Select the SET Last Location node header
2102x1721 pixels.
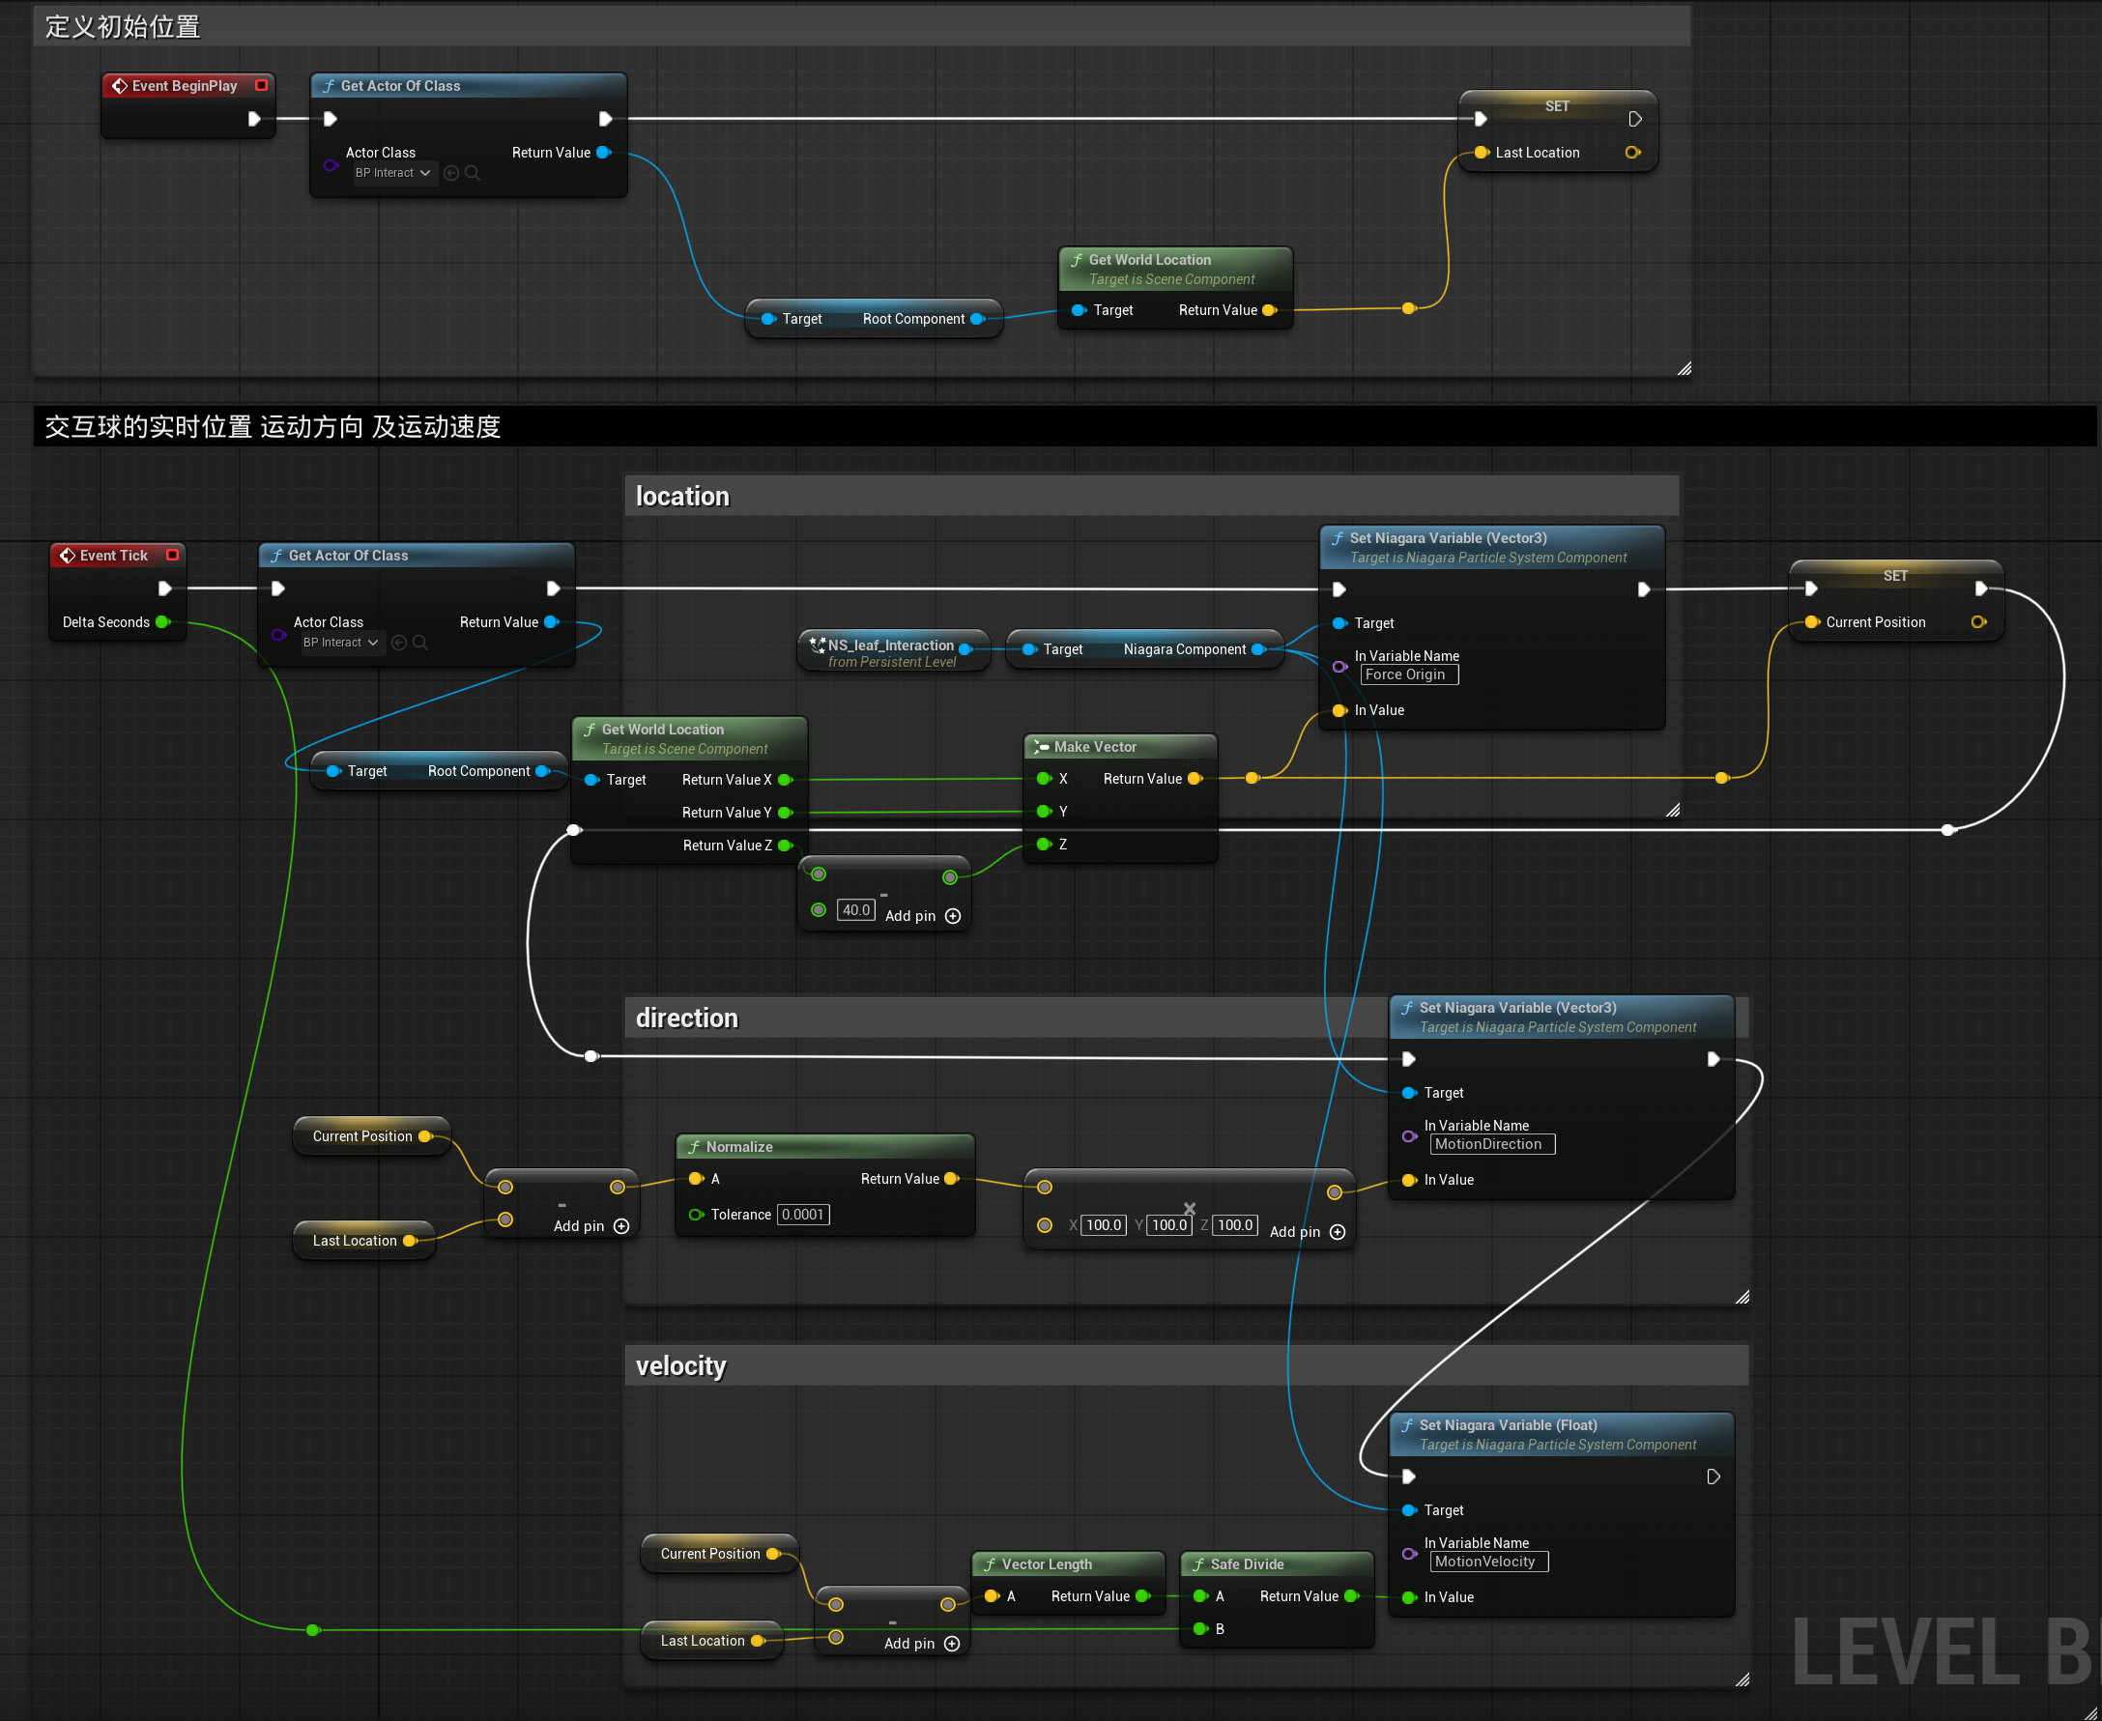click(1558, 106)
